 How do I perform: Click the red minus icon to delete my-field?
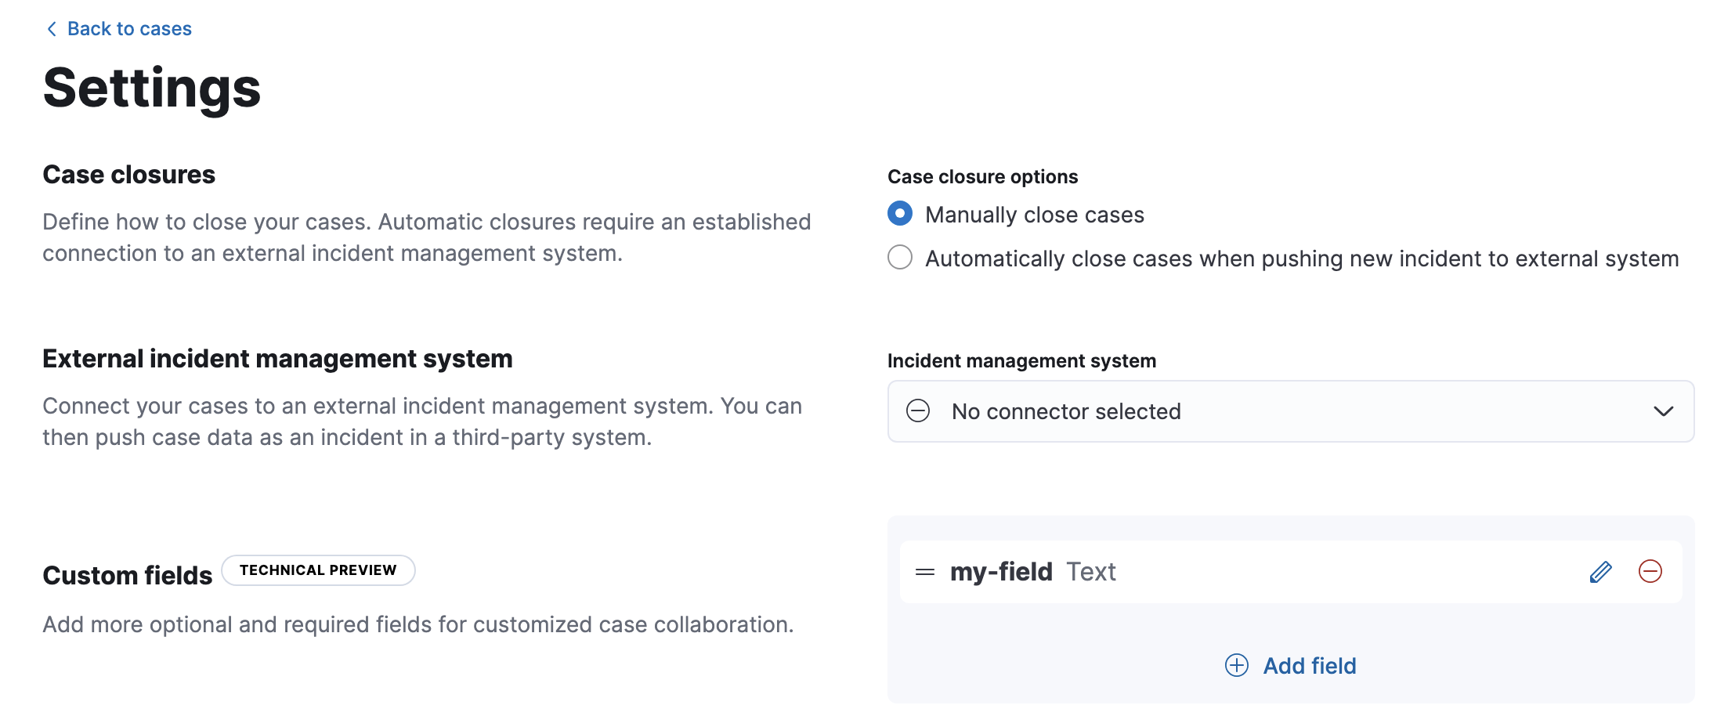point(1651,571)
